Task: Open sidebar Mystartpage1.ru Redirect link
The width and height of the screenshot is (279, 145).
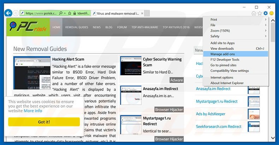Action: click(217, 101)
